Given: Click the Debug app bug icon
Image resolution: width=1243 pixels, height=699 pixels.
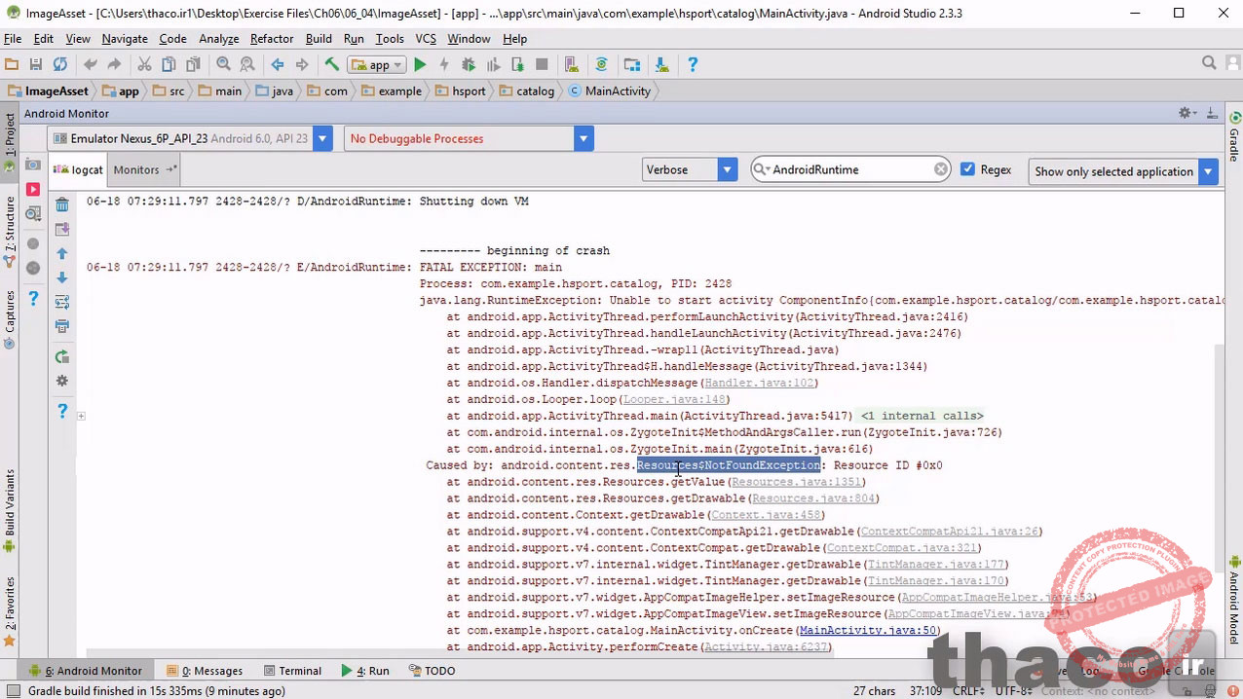Looking at the screenshot, I should point(469,64).
